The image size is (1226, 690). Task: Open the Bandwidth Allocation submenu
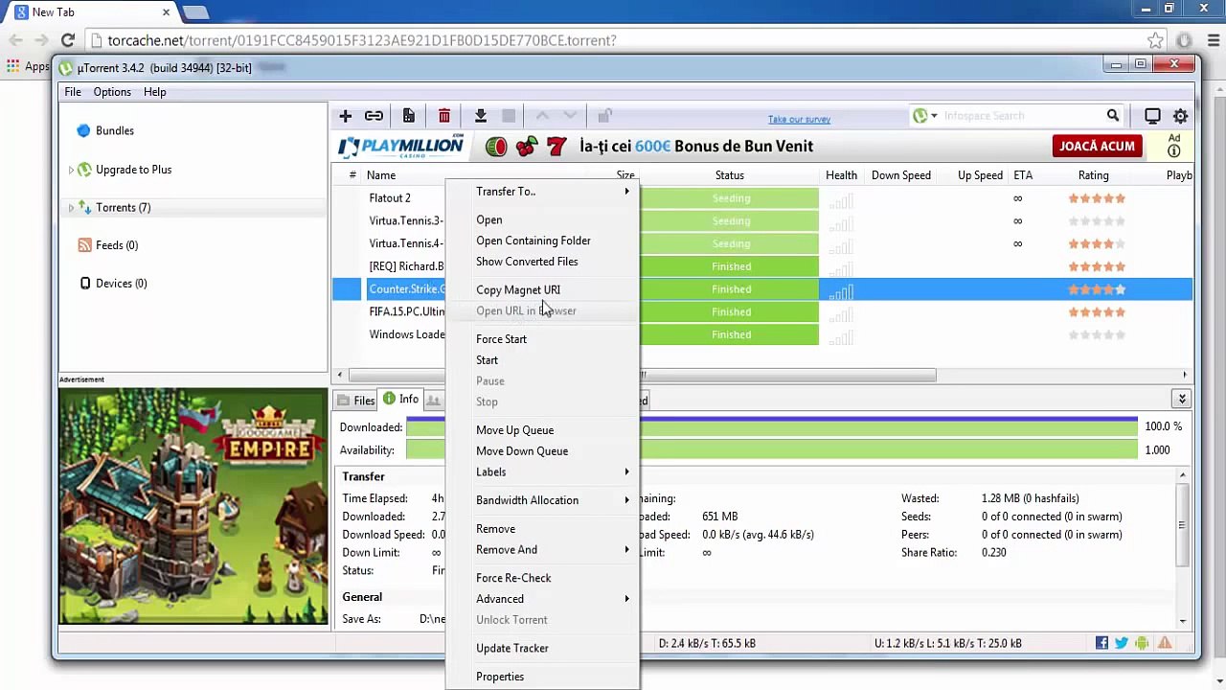542,500
